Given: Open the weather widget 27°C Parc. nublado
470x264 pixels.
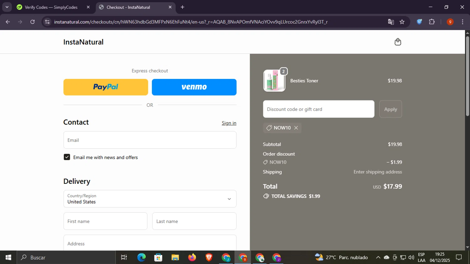Looking at the screenshot, I should pyautogui.click(x=342, y=257).
